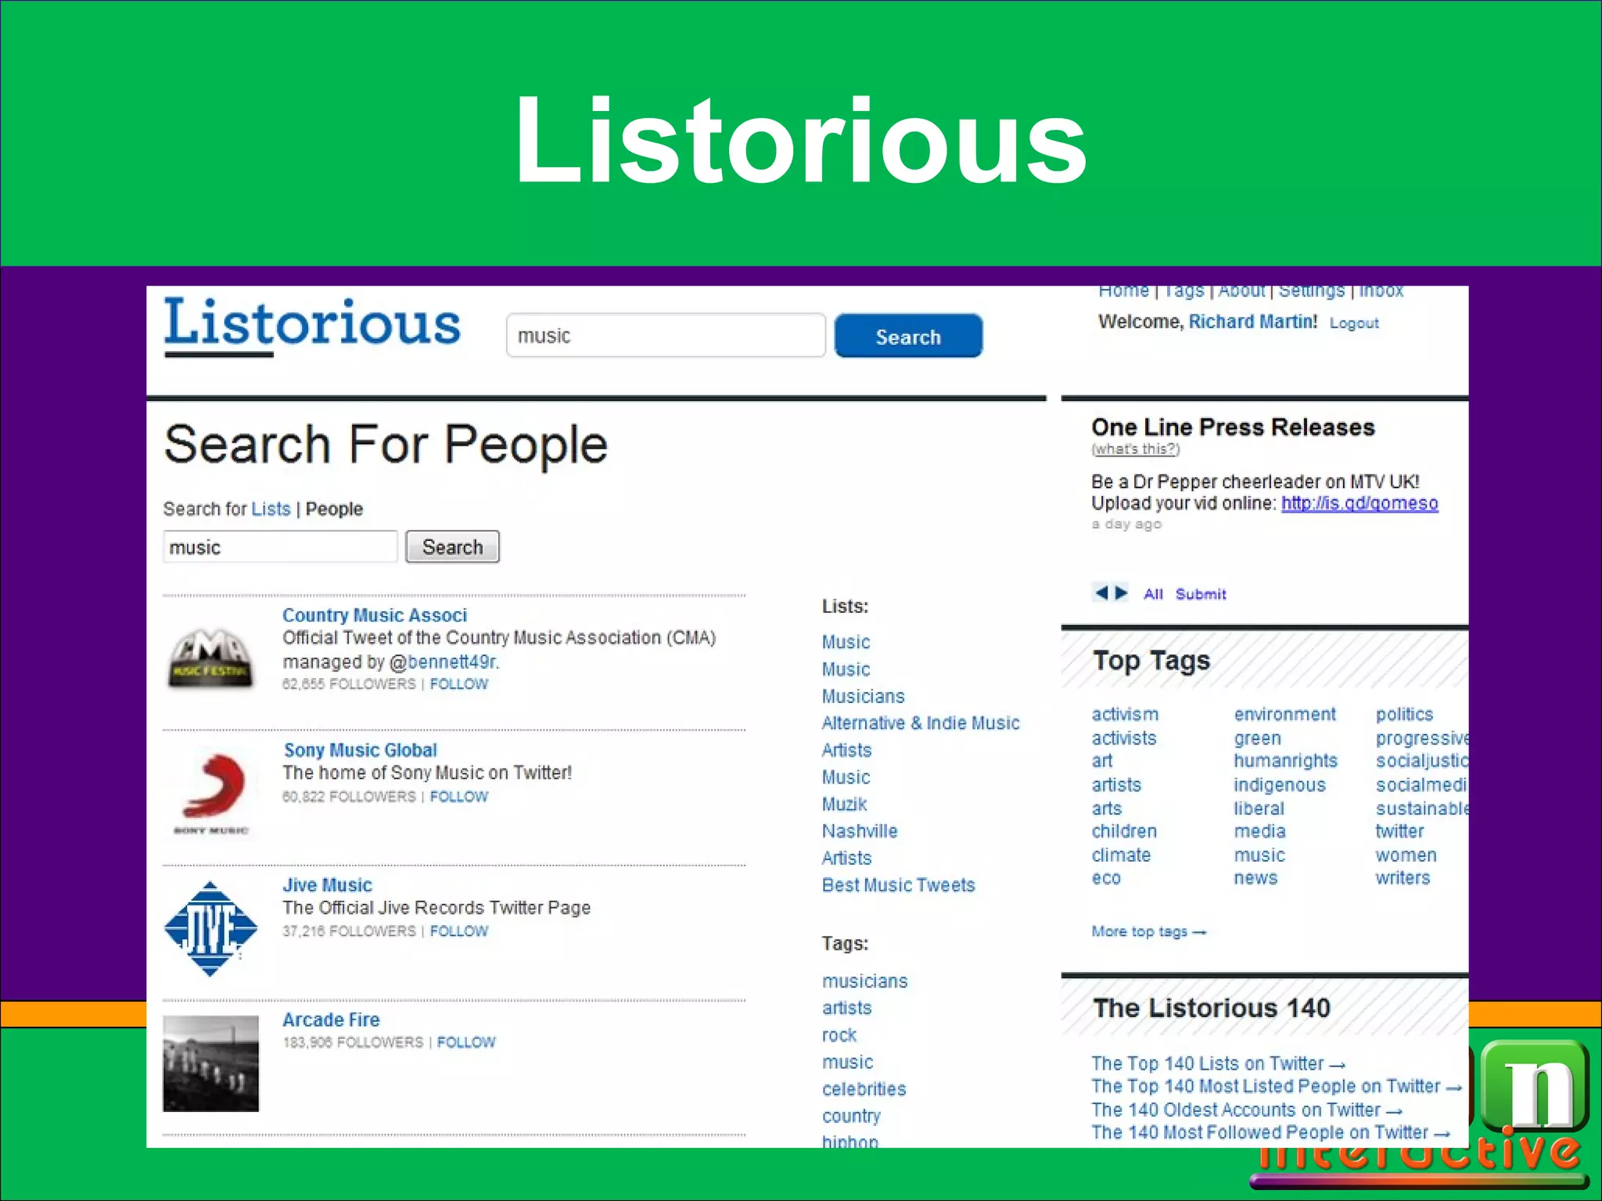Open Country Music Association CMA avatar
This screenshot has width=1602, height=1201.
click(x=210, y=658)
